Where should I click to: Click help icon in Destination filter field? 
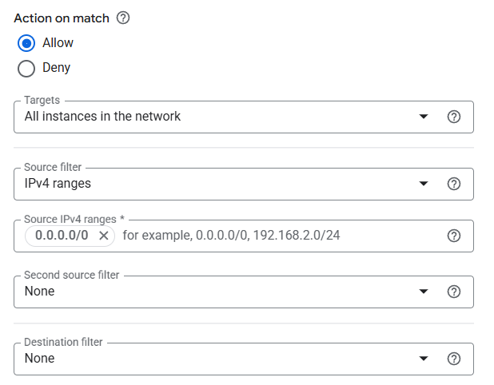click(454, 359)
